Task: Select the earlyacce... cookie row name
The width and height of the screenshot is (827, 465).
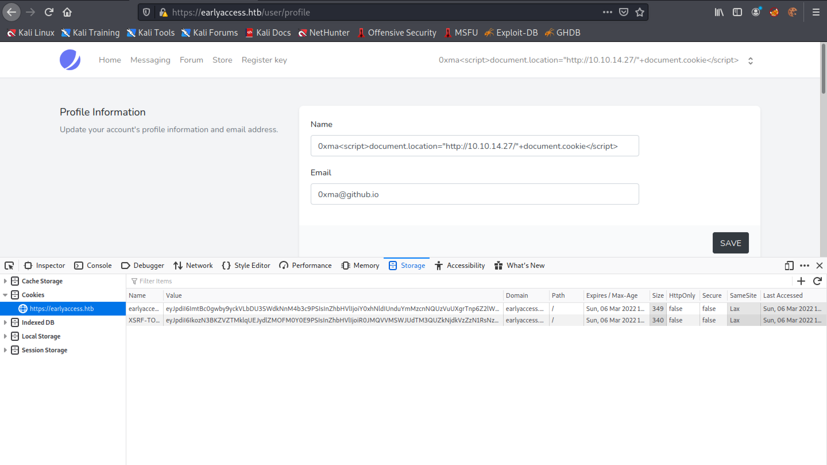Action: click(144, 308)
